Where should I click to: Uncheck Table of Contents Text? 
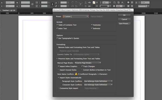[x=57, y=25]
